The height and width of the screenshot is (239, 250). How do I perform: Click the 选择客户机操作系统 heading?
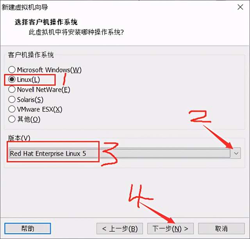46,22
